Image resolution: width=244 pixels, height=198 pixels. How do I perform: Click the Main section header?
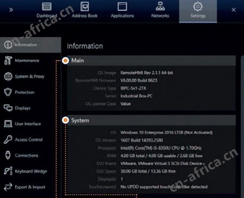click(x=151, y=60)
